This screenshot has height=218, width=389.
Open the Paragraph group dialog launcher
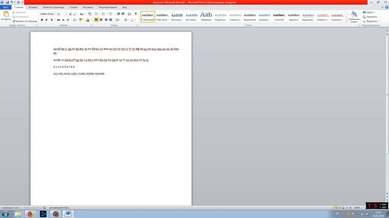click(137, 25)
